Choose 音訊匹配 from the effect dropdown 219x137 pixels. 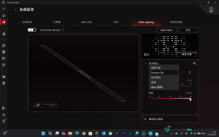click(x=164, y=68)
